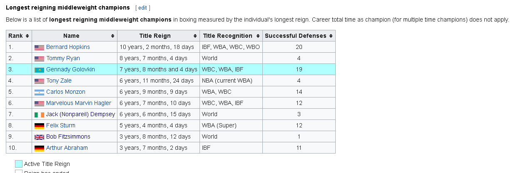Click Golovkin's 7 years title reign cell
516x173 pixels.
click(x=158, y=70)
